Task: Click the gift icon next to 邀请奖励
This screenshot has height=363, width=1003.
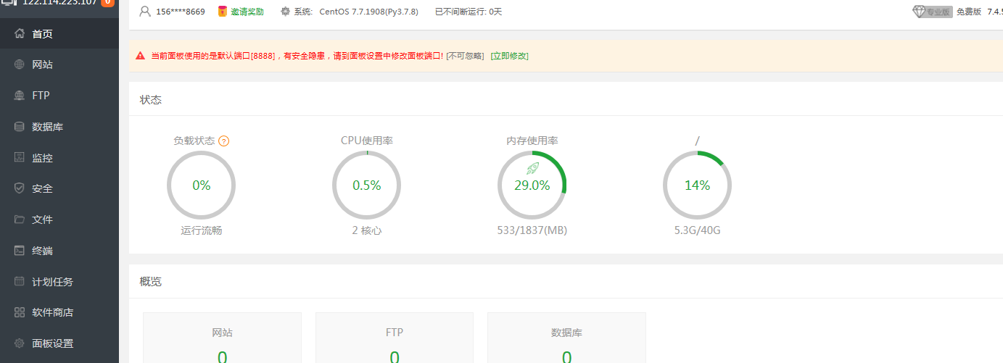Action: (223, 11)
